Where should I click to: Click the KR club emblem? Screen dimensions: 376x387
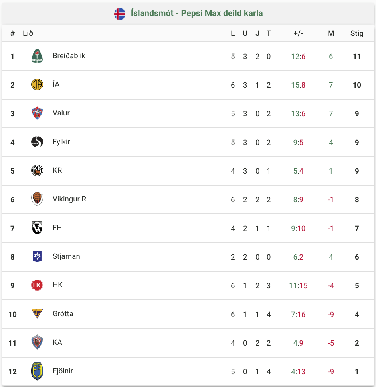coord(37,170)
